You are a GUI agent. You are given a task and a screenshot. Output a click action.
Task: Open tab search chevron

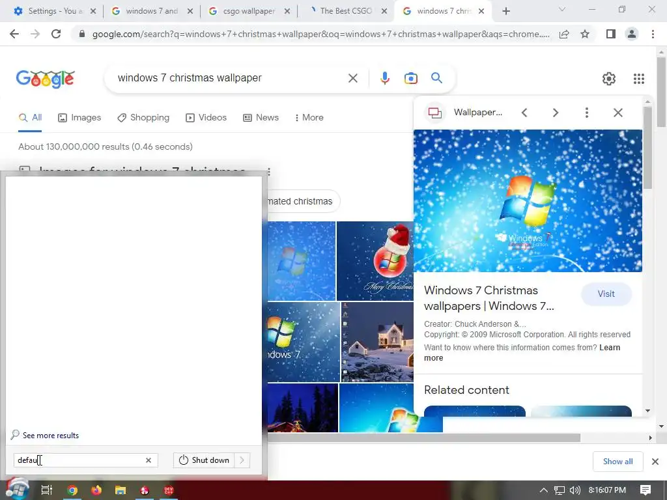pos(562,9)
